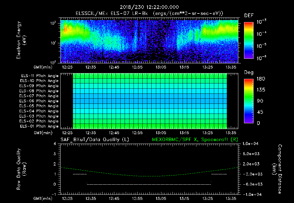This screenshot has width=294, height=203.
Task: Select the ELS-01 Pitch Angle label
Action: tap(39, 126)
